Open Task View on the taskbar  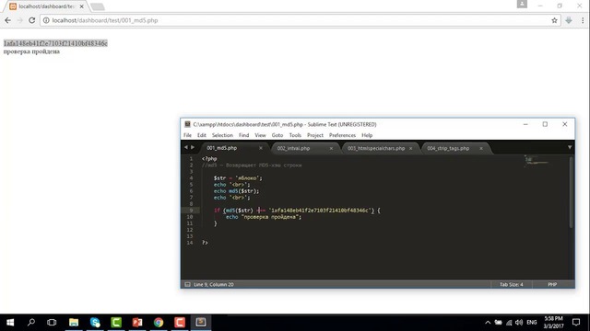tap(52, 322)
